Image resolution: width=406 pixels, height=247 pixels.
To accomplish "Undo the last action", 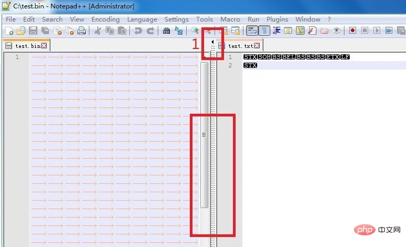I will [138, 31].
